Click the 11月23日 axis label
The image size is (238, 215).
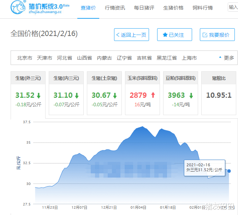50,208
